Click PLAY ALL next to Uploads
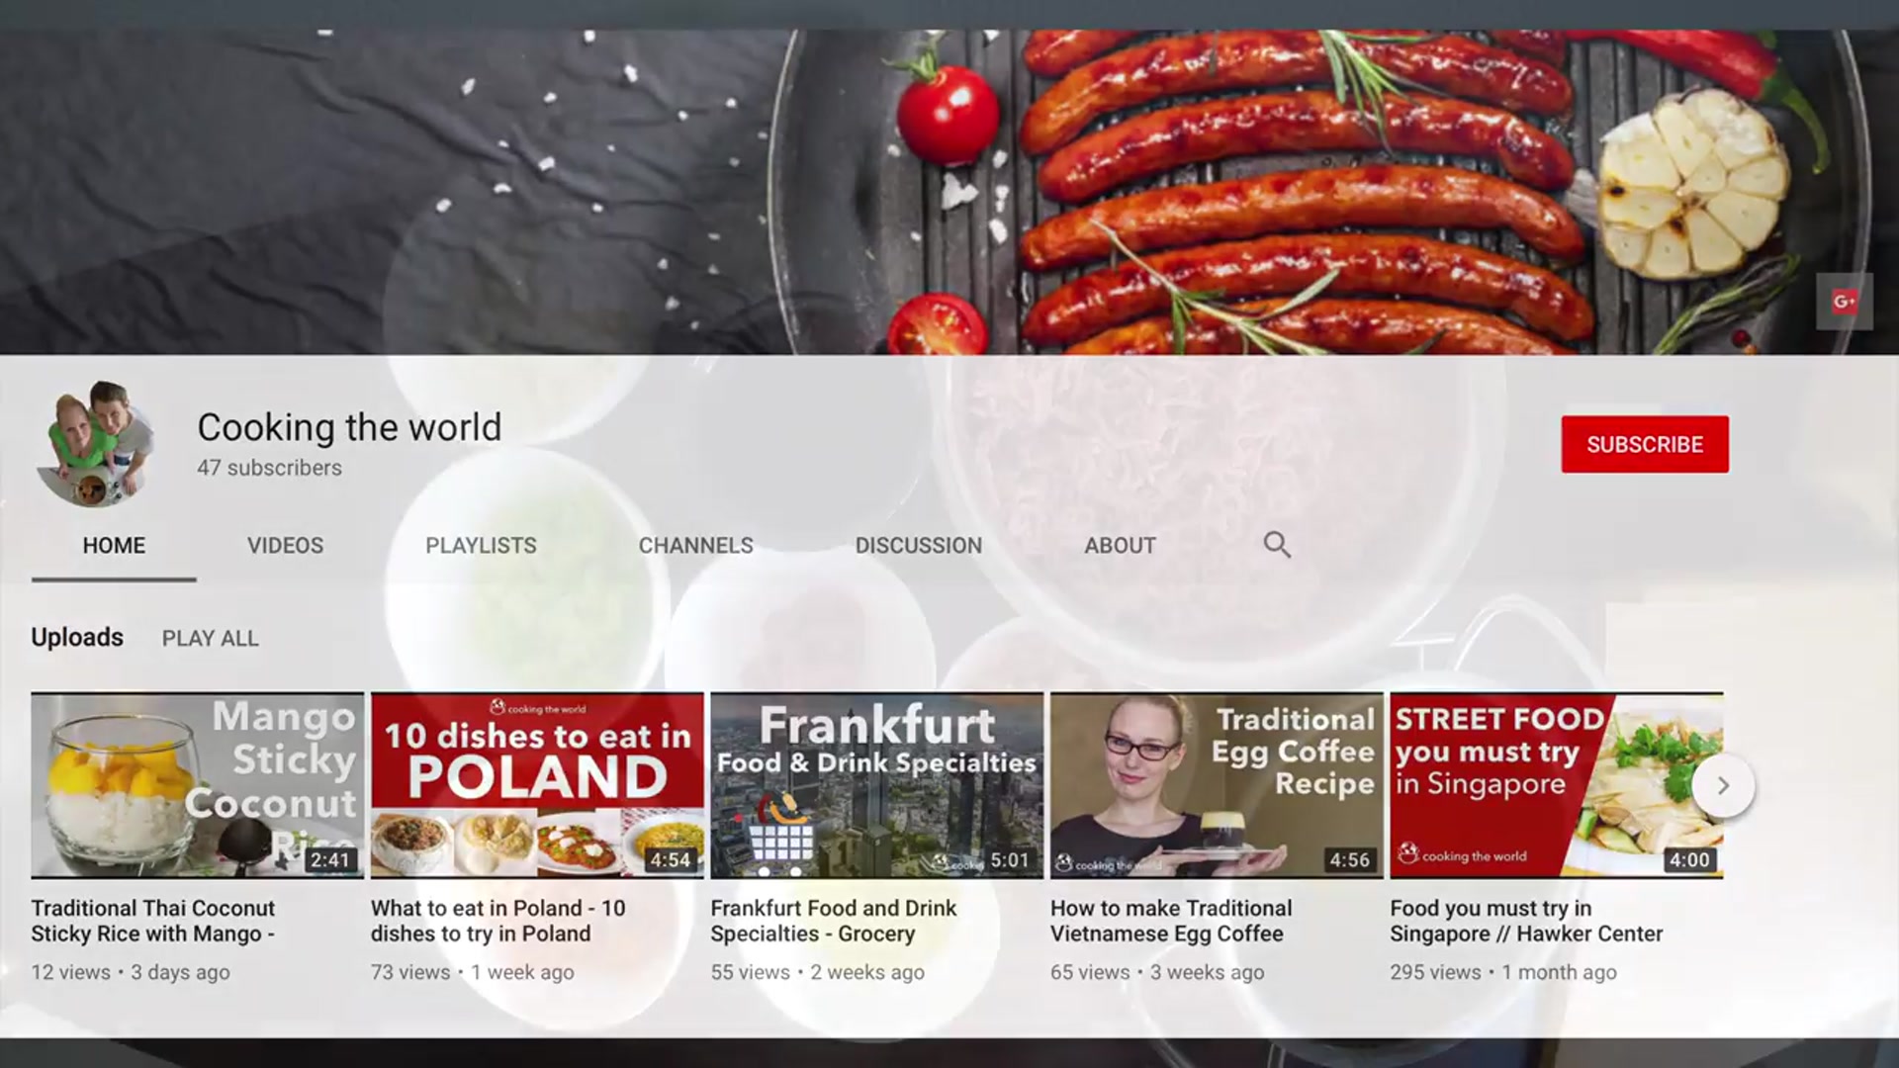The height and width of the screenshot is (1068, 1899). (210, 639)
